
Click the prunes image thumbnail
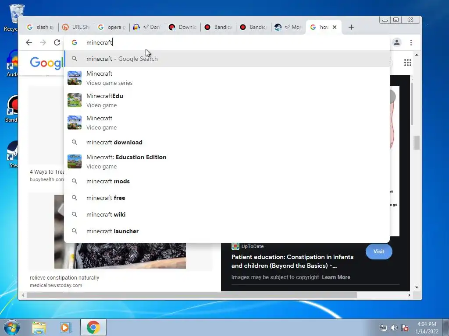coord(120,255)
